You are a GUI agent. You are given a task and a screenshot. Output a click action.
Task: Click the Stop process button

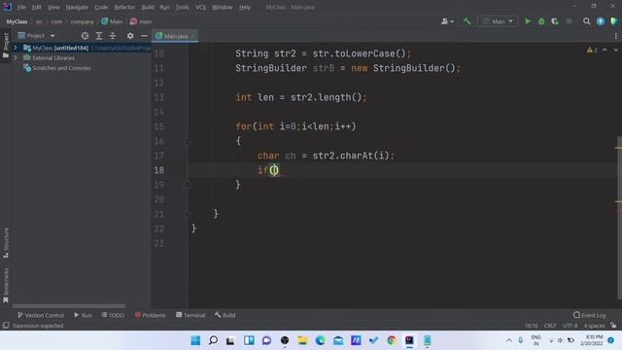click(569, 21)
